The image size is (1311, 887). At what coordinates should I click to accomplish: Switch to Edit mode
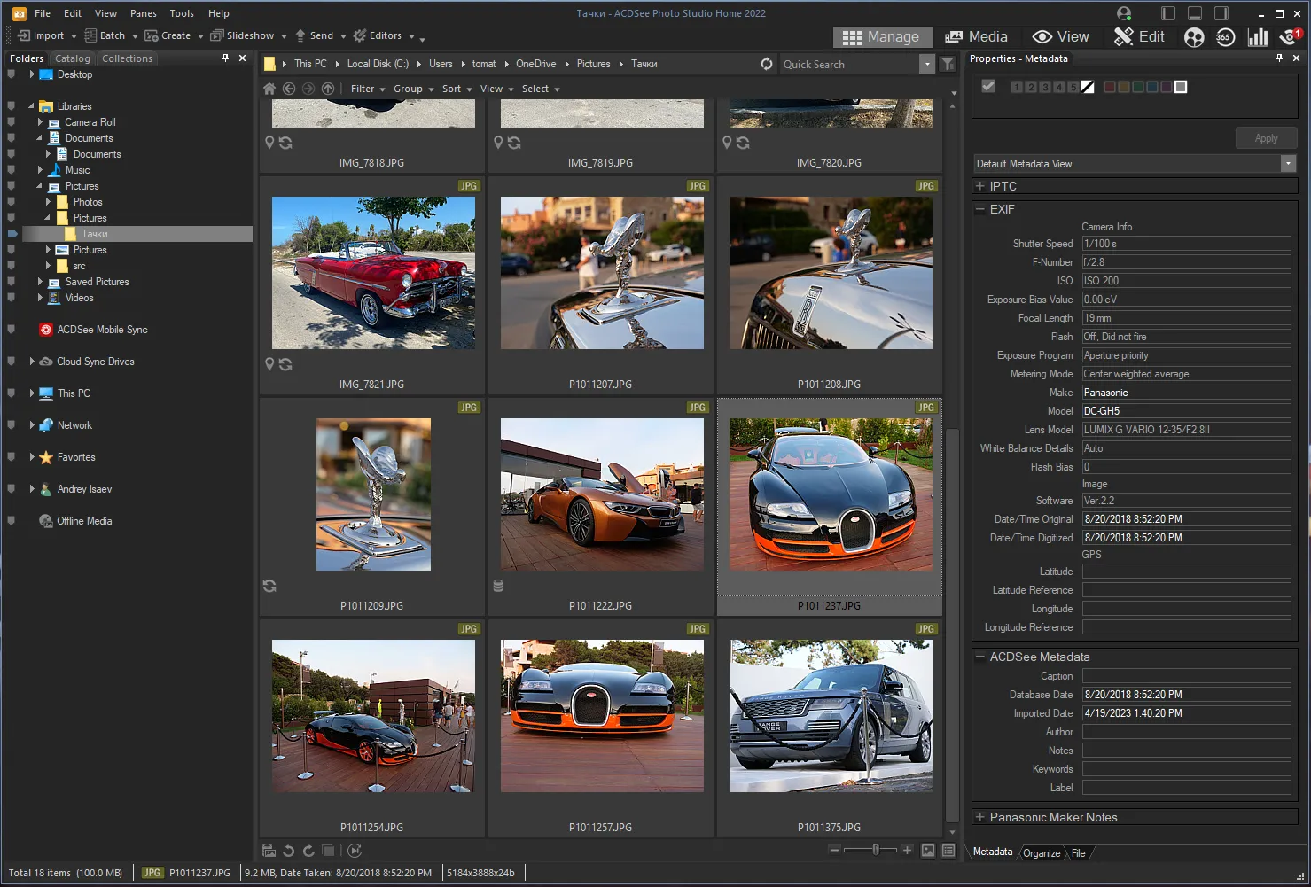[x=1140, y=36]
